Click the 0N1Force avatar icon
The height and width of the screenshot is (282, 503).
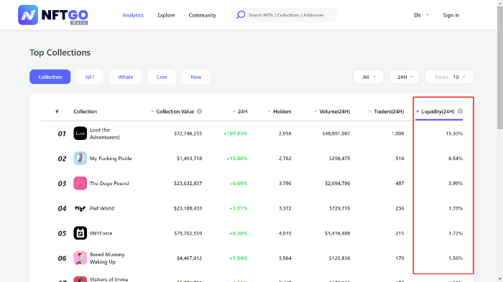pos(80,233)
